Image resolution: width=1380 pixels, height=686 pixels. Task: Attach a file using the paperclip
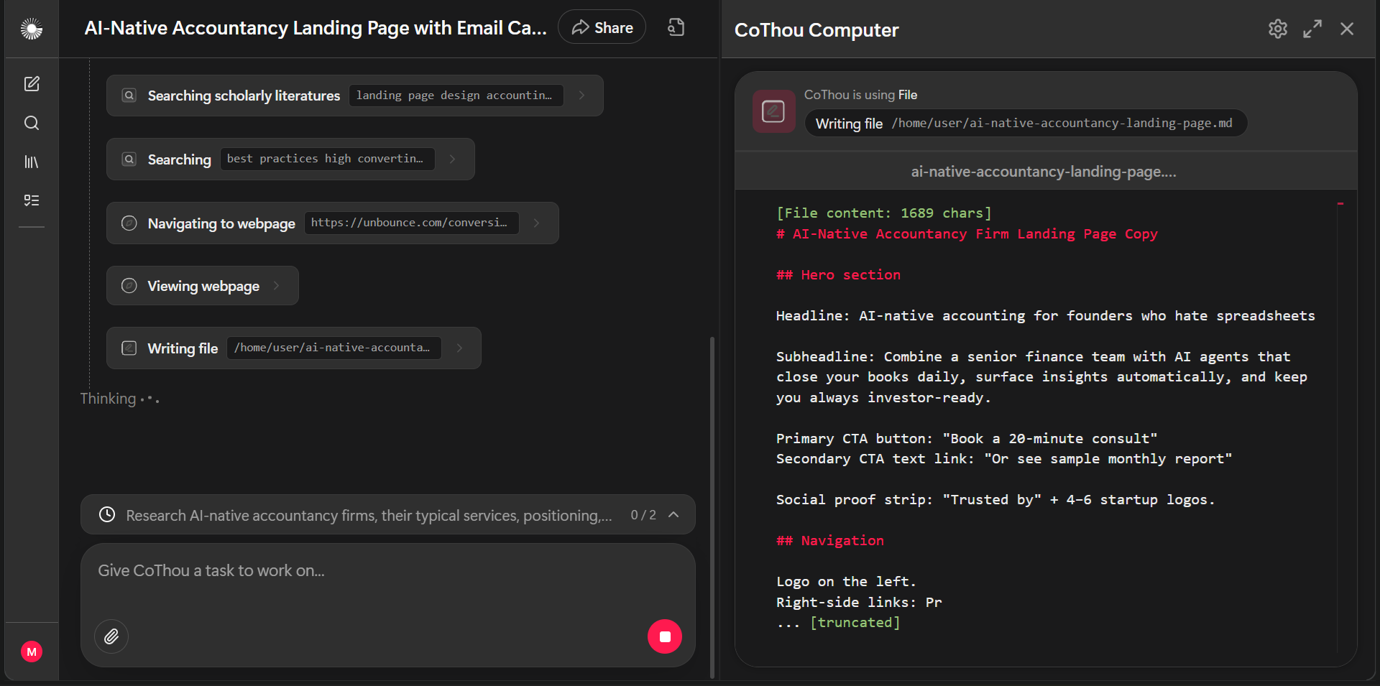[111, 636]
